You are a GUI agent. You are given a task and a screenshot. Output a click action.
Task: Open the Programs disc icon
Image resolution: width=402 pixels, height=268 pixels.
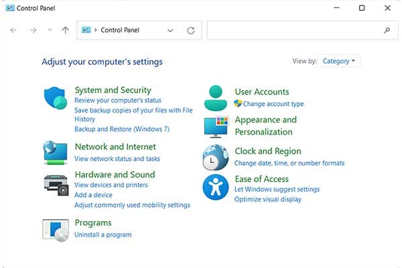(56, 230)
